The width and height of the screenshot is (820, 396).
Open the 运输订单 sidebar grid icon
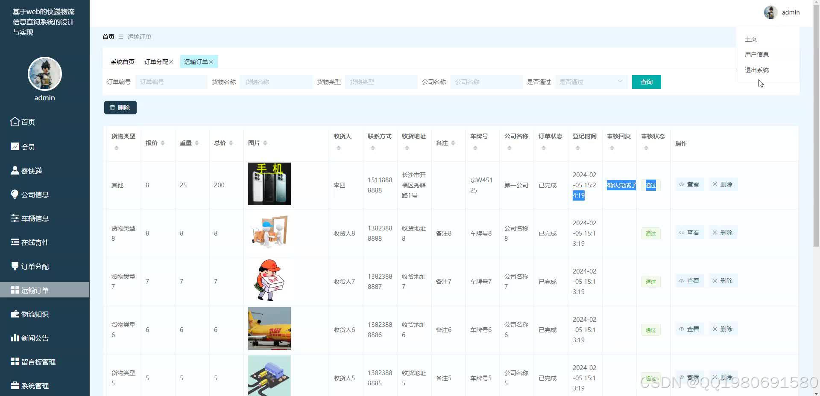(15, 290)
